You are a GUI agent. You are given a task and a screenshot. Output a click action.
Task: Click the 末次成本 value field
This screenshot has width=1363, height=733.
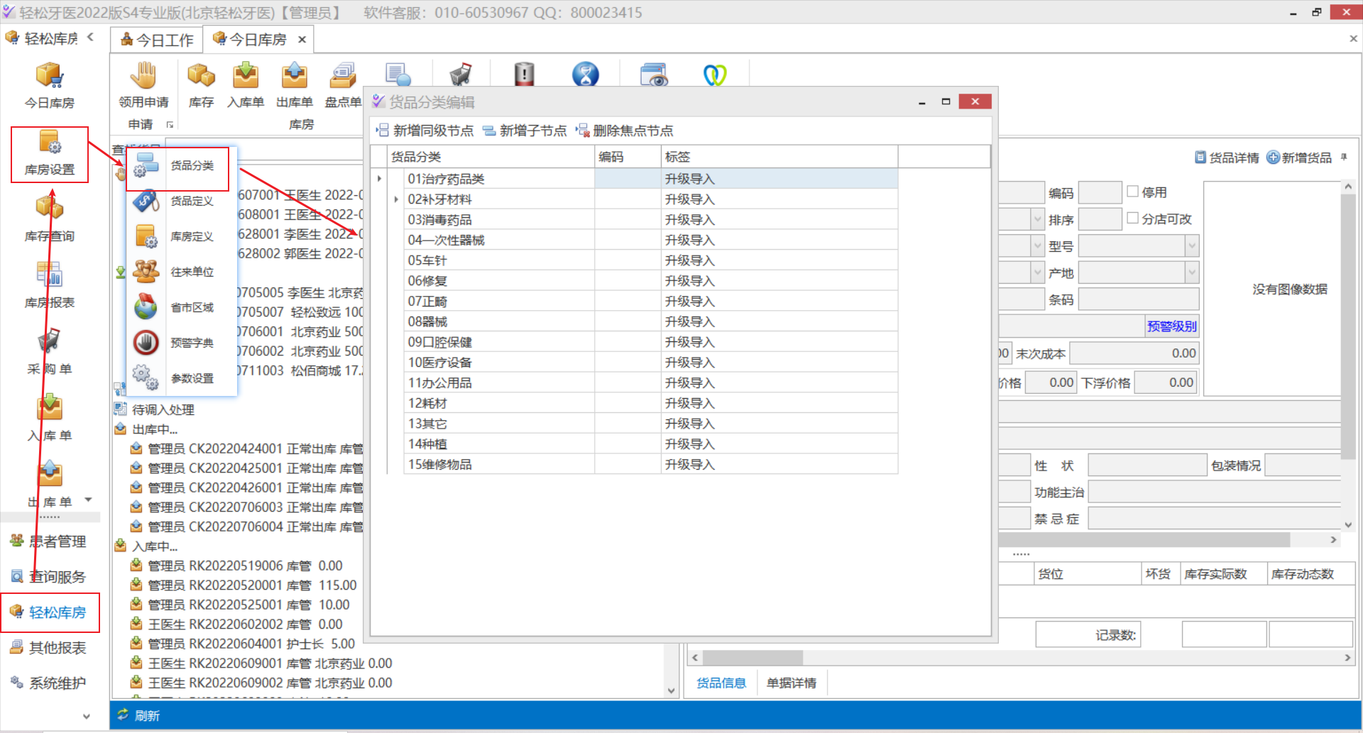[1134, 353]
